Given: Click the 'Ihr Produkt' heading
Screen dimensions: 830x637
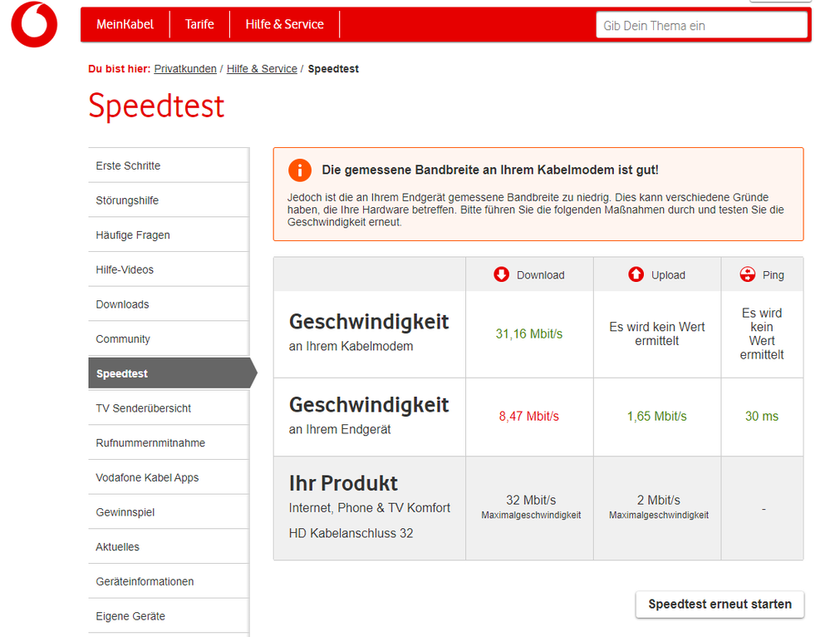Looking at the screenshot, I should coord(343,483).
